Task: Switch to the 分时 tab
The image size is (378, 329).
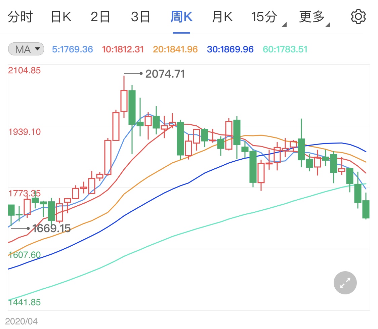Action: [20, 17]
